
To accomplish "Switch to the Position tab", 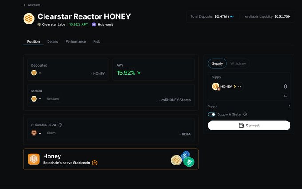I will [x=33, y=41].
